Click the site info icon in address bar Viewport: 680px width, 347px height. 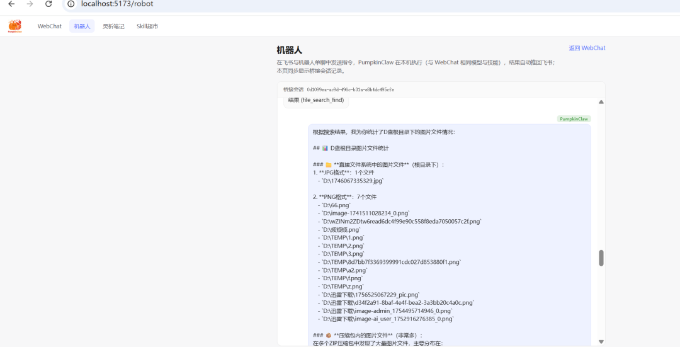click(71, 4)
